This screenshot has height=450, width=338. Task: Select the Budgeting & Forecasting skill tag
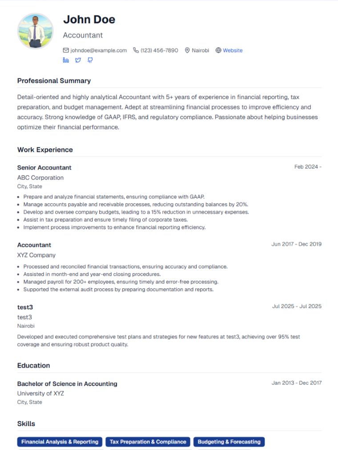(229, 442)
